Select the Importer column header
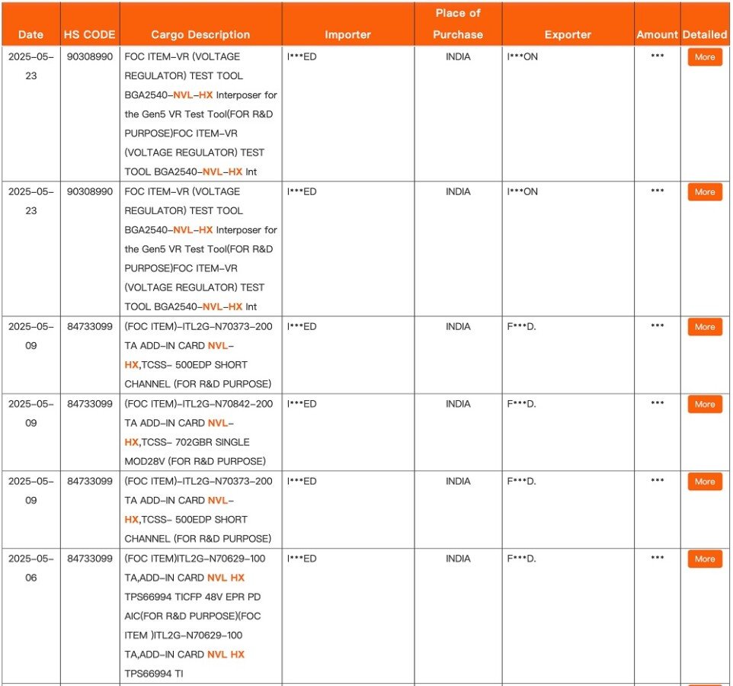The height and width of the screenshot is (686, 733). click(x=347, y=34)
